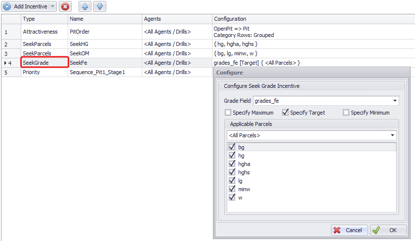Screen dimensions: 415x244
Task: Delete incentive with red X icon
Action: click(65, 6)
